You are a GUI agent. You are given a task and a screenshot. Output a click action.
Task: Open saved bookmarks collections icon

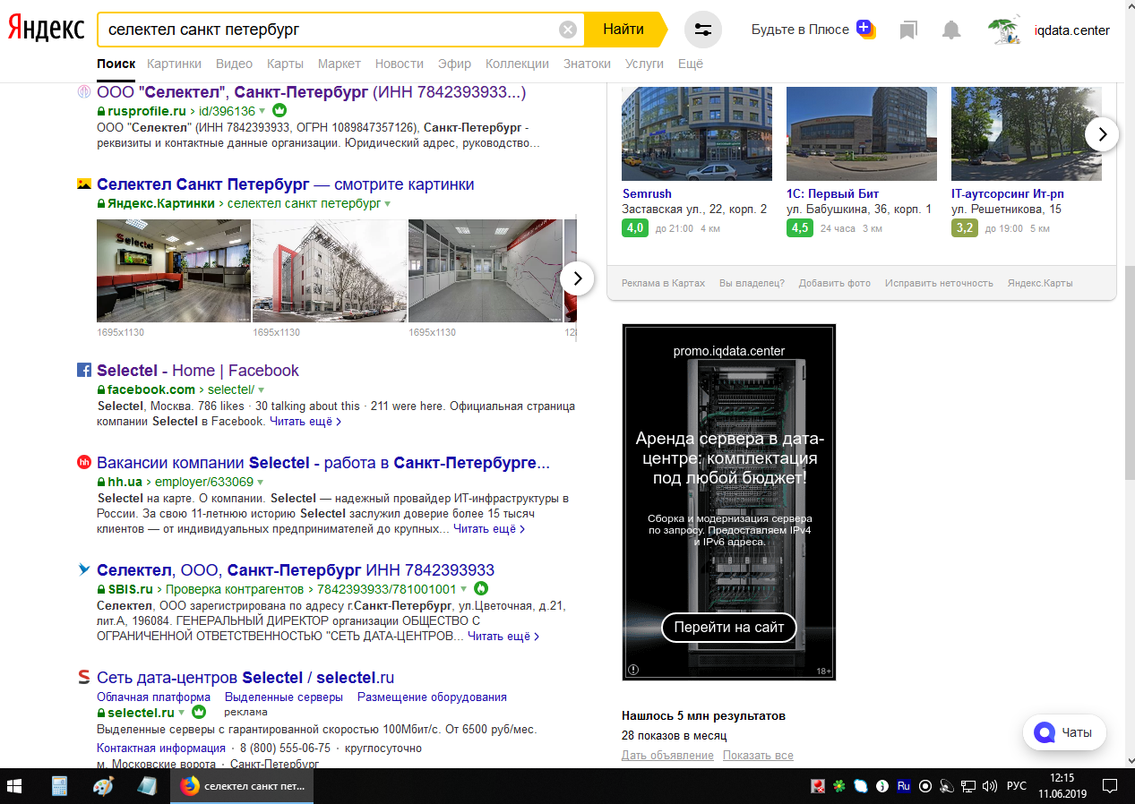(908, 30)
